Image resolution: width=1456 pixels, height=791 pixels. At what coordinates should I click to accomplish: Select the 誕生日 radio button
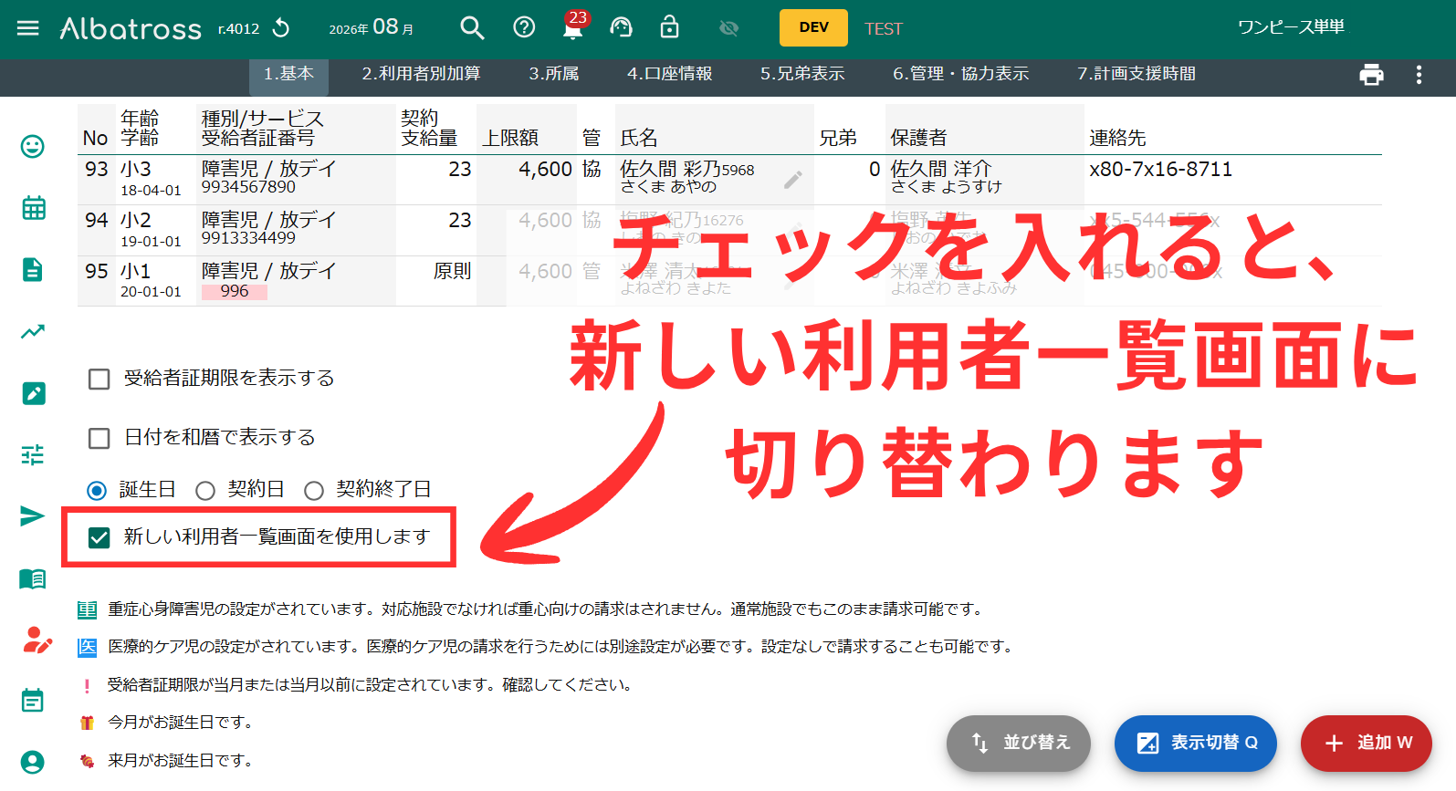(97, 491)
